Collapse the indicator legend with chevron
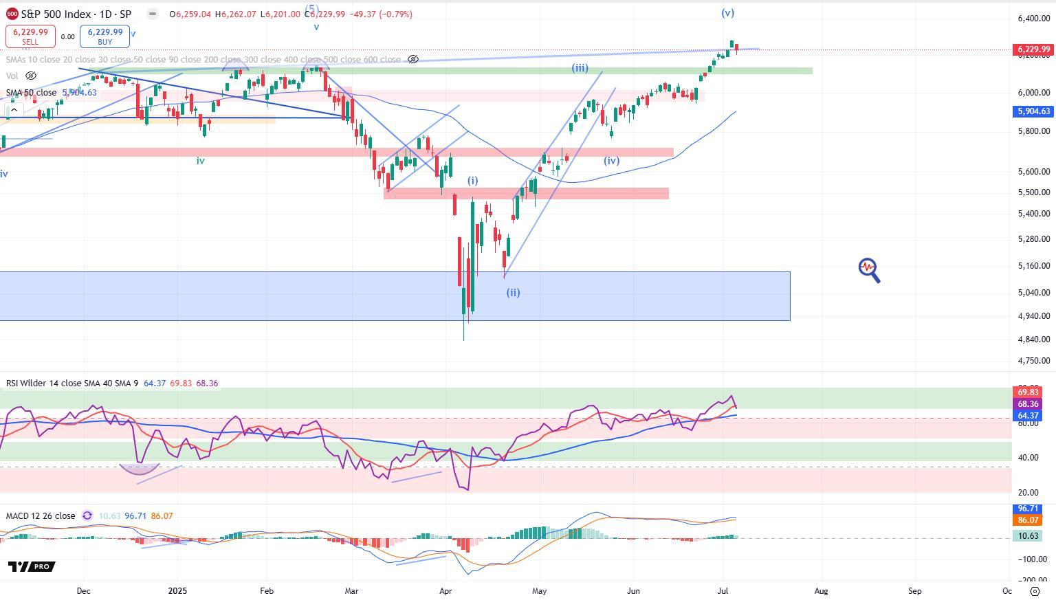This screenshot has height=600, width=1056. [14, 110]
